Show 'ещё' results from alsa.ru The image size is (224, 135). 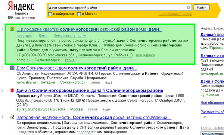(x=109, y=82)
